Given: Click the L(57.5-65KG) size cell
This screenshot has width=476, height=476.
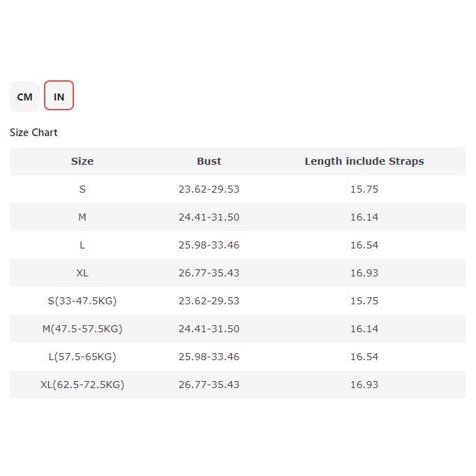Looking at the screenshot, I should [82, 357].
